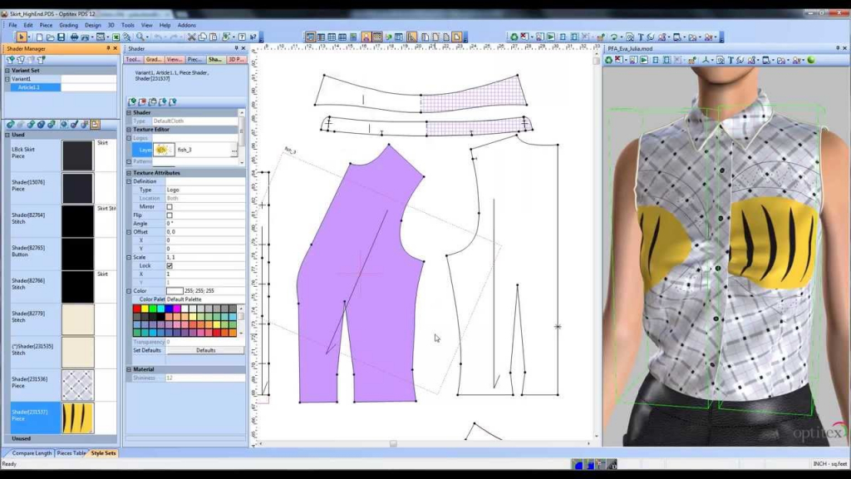
Task: Click first shirt icon in Shader Manager toolbar
Action: click(10, 59)
